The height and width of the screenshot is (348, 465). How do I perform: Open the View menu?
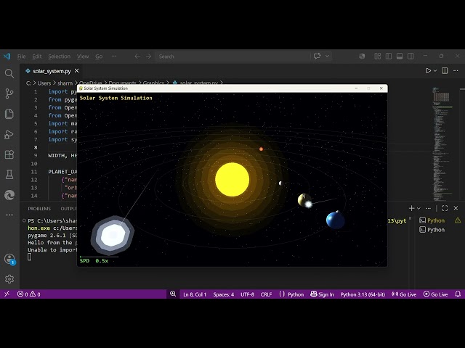pyautogui.click(x=83, y=57)
